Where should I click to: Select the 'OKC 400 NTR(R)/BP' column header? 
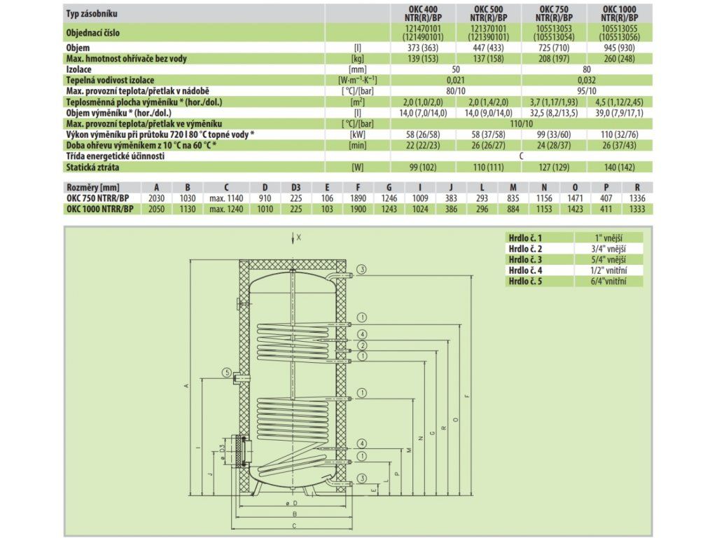pyautogui.click(x=423, y=14)
